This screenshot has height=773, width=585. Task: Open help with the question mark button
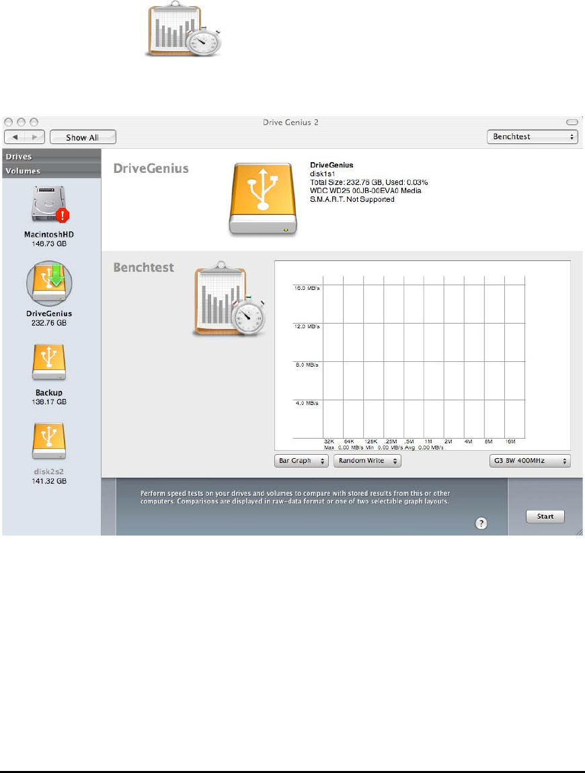tap(481, 523)
